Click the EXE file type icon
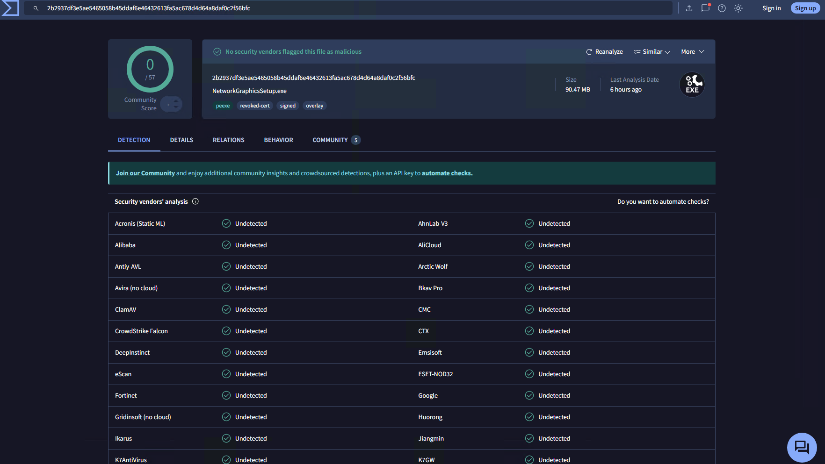This screenshot has height=464, width=825. 692,85
